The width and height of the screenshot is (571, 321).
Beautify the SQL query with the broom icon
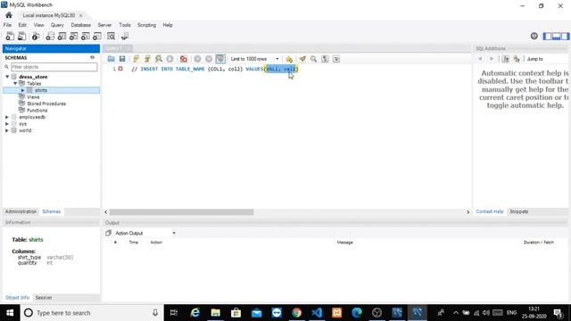pos(302,59)
